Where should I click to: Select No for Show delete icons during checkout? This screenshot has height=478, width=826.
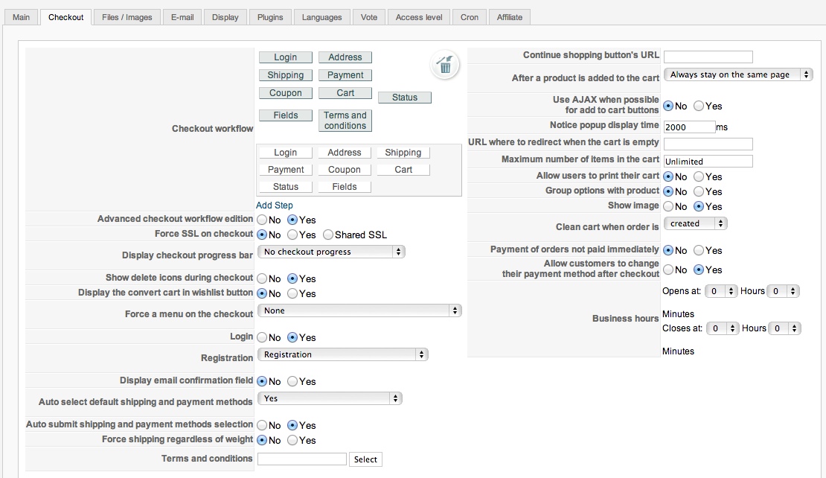[263, 278]
